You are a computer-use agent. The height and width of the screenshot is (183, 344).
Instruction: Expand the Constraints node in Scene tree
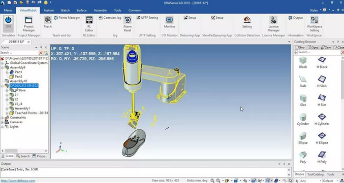[x=3, y=118]
